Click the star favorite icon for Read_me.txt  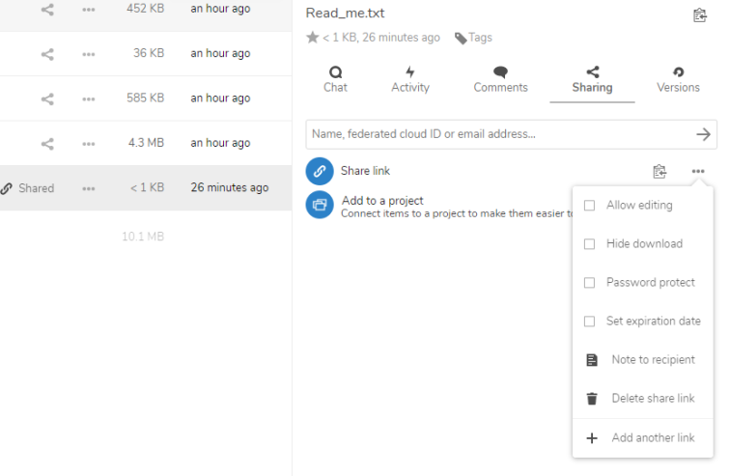(313, 38)
